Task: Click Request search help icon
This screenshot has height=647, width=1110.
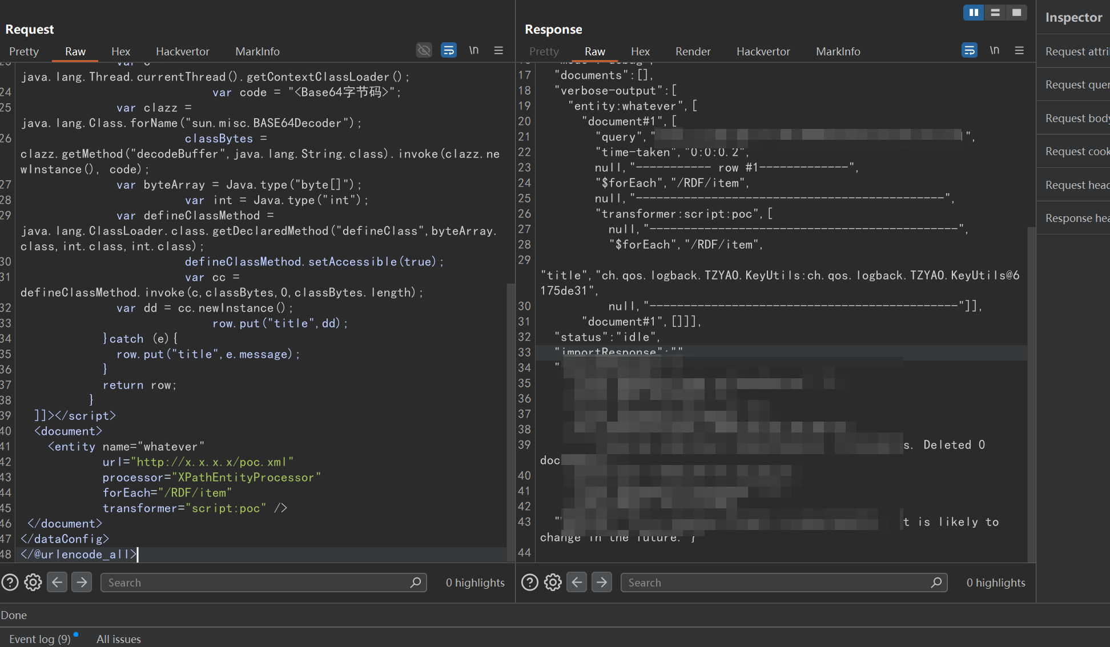Action: tap(10, 582)
